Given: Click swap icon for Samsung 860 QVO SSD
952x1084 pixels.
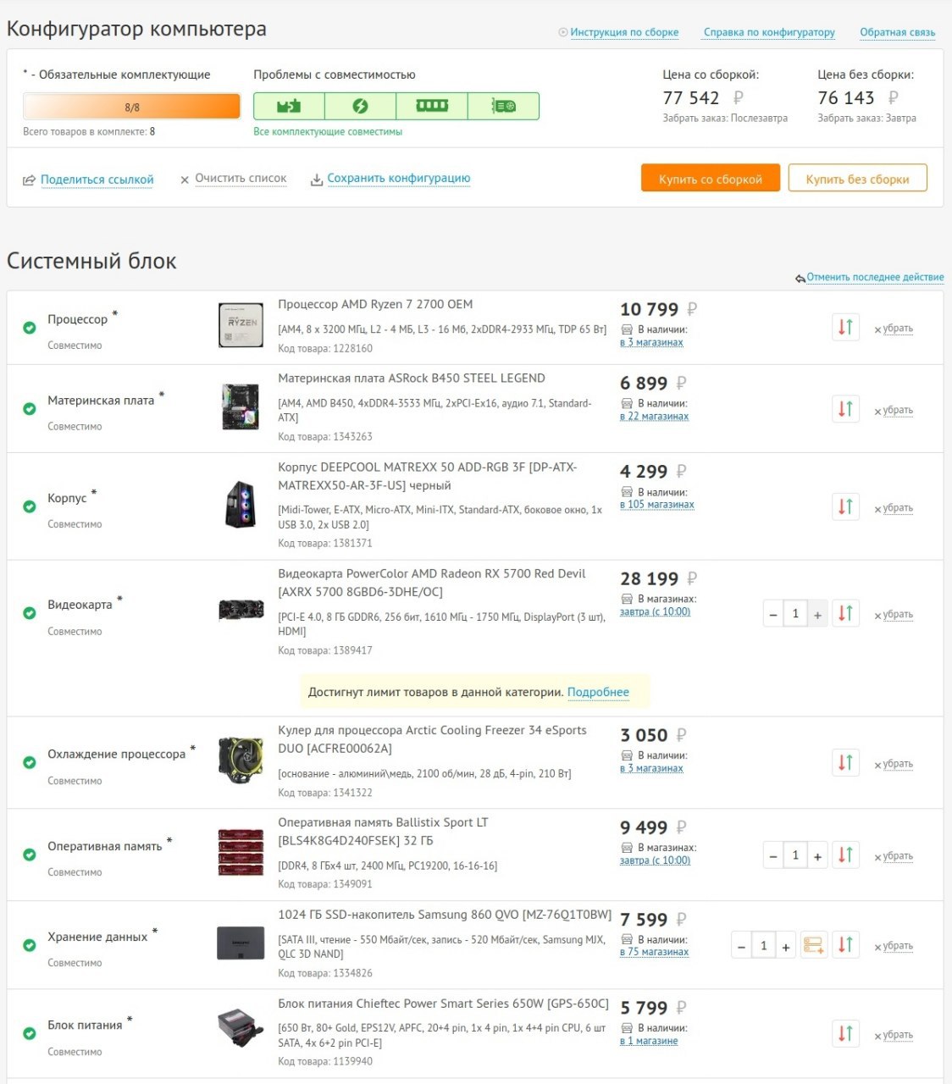Looking at the screenshot, I should (845, 944).
